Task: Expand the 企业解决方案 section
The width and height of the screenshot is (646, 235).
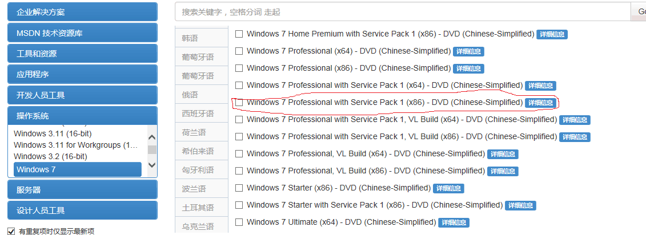Action: point(82,11)
